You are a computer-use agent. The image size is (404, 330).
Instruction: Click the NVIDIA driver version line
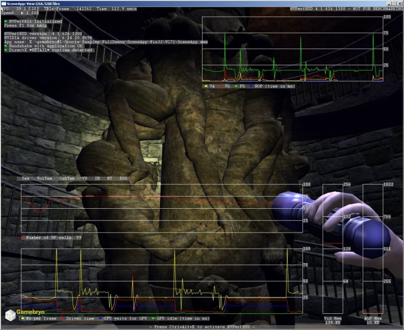click(x=48, y=37)
